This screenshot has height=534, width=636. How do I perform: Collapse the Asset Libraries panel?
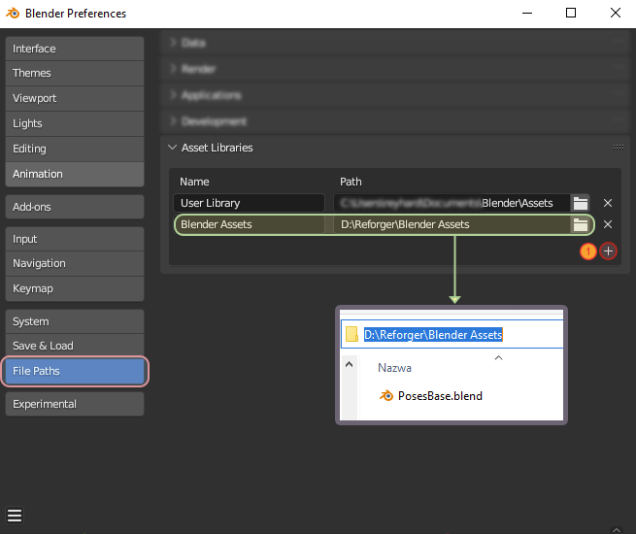(172, 148)
